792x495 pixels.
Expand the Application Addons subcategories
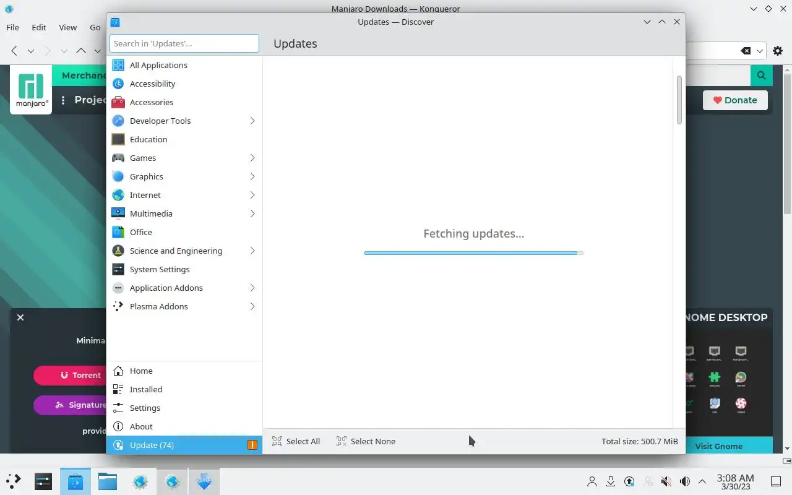[252, 288]
